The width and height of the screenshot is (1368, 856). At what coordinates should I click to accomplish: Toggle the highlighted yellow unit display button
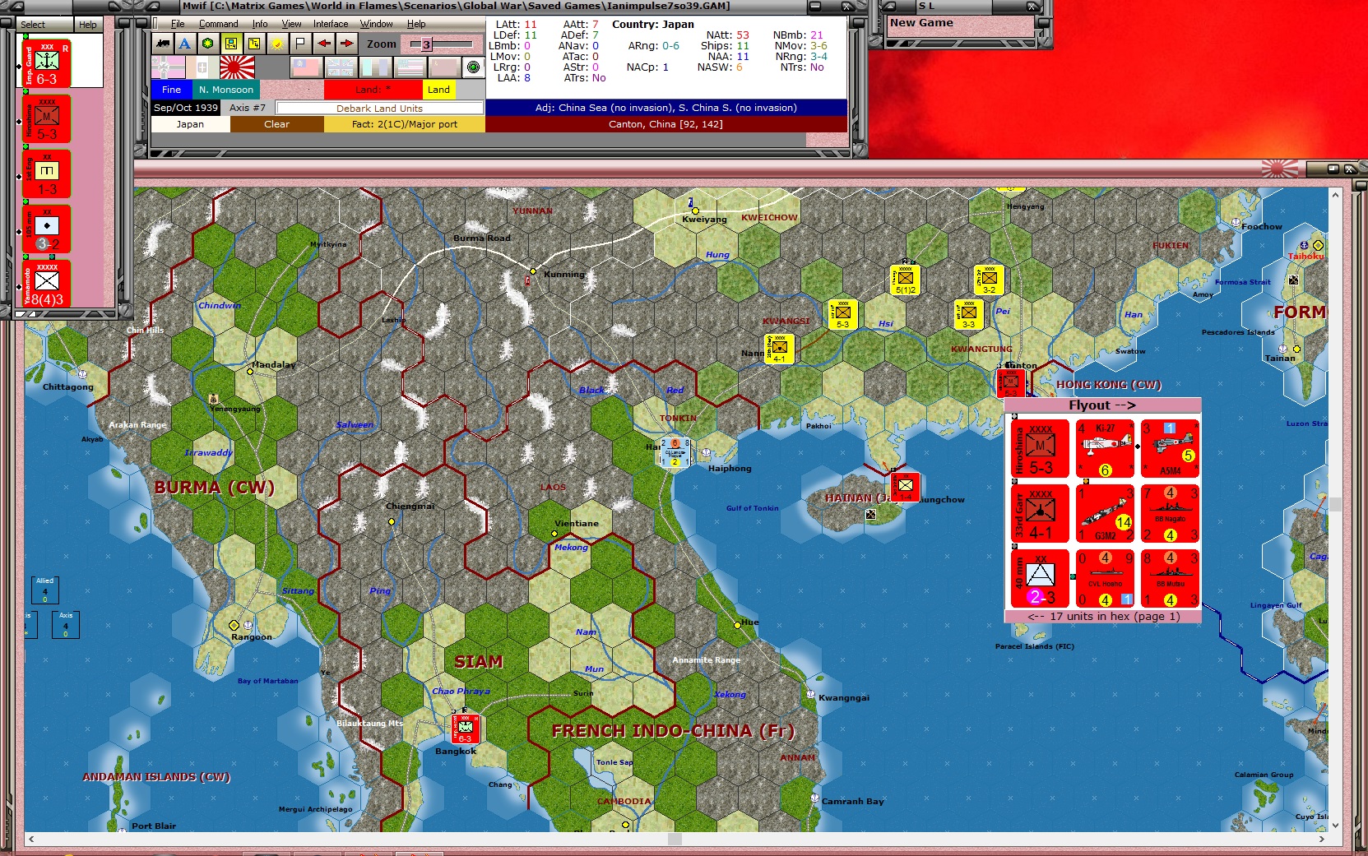pos(231,44)
